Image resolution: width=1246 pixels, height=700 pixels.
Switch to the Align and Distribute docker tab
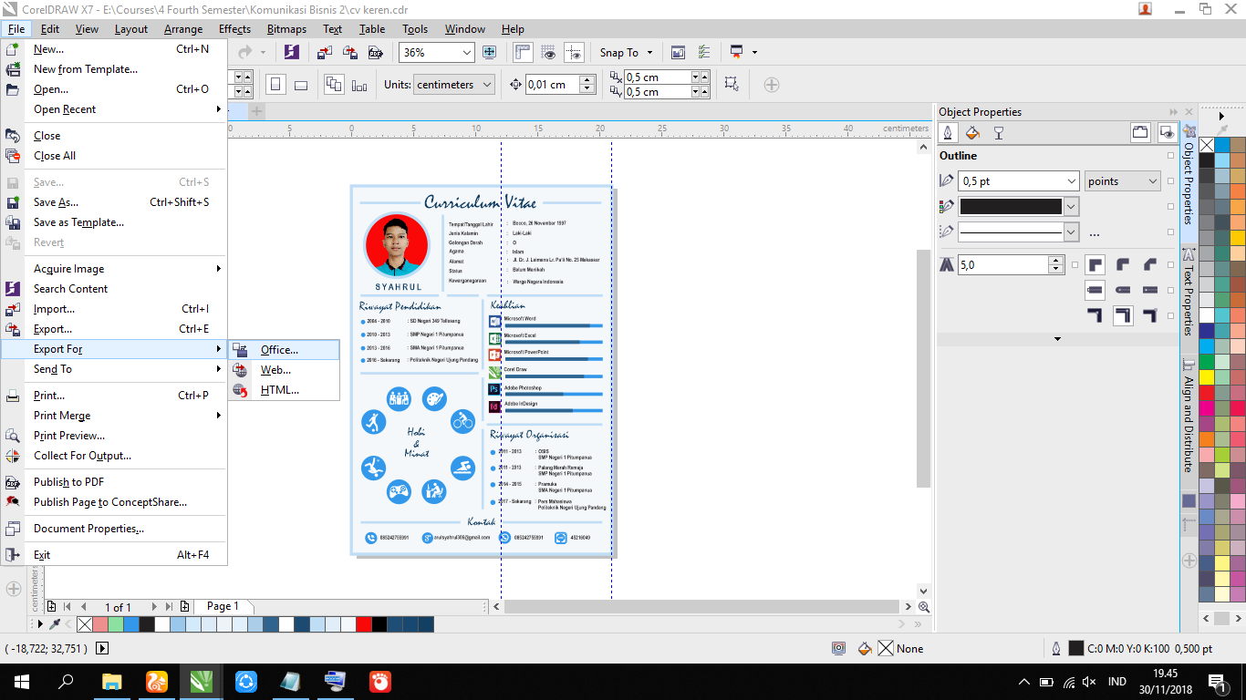click(x=1189, y=415)
